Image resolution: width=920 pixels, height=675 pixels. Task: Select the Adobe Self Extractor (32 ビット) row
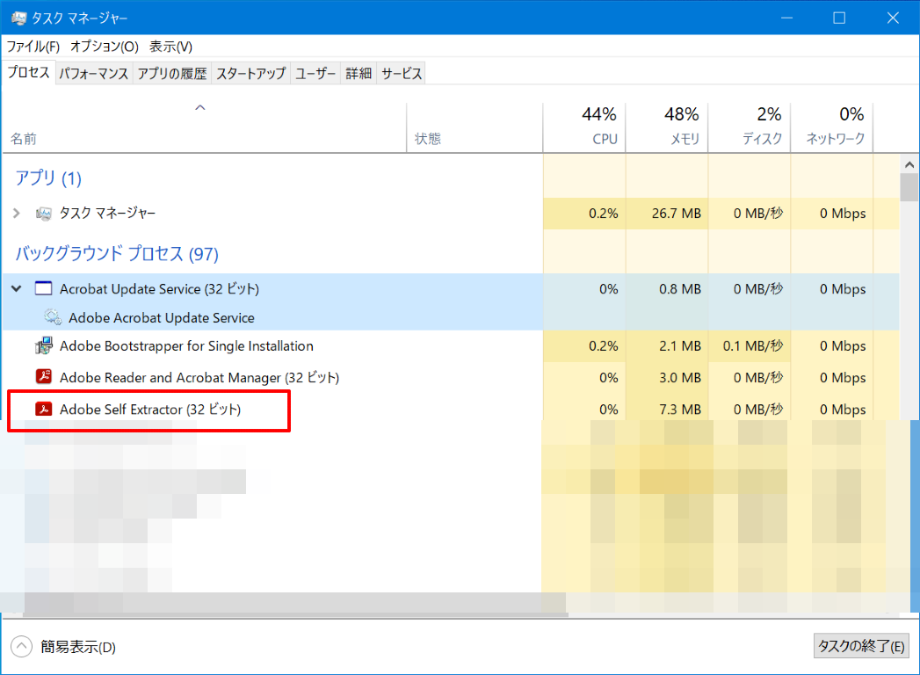[x=451, y=409]
